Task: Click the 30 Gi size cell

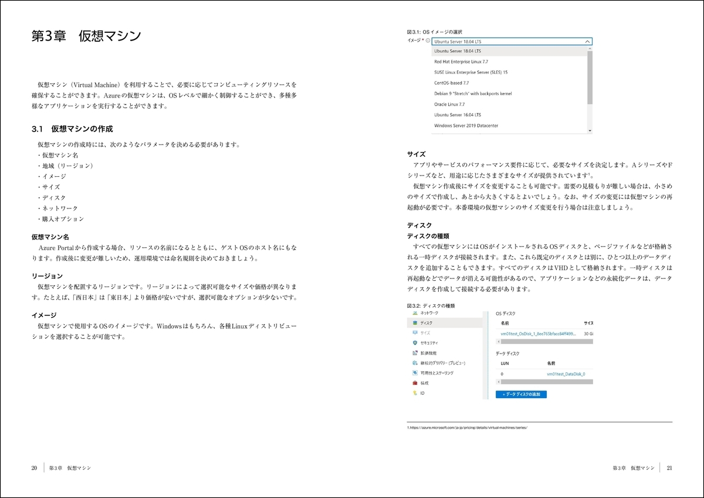Action: tap(588, 333)
